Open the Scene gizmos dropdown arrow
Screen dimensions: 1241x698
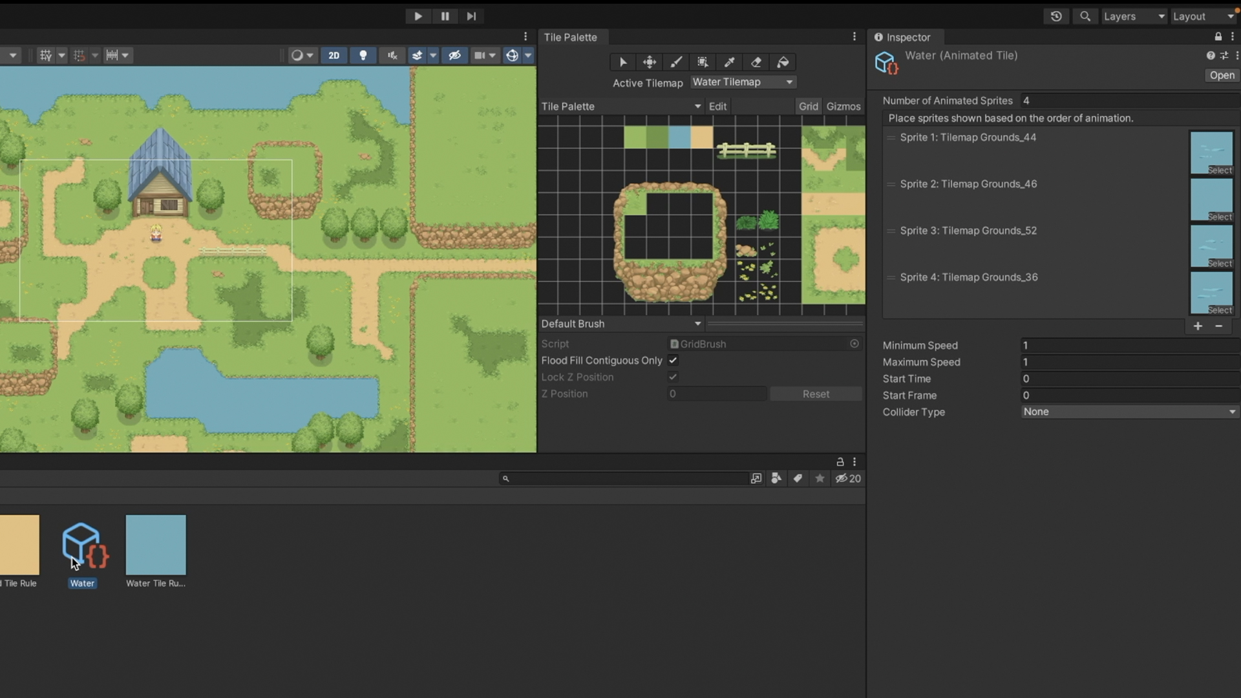pyautogui.click(x=528, y=56)
